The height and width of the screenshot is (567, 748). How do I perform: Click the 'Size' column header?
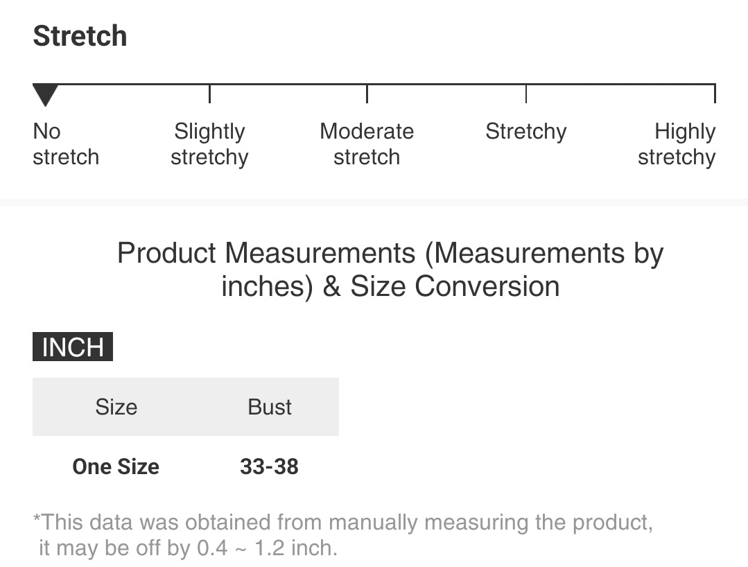(x=116, y=407)
